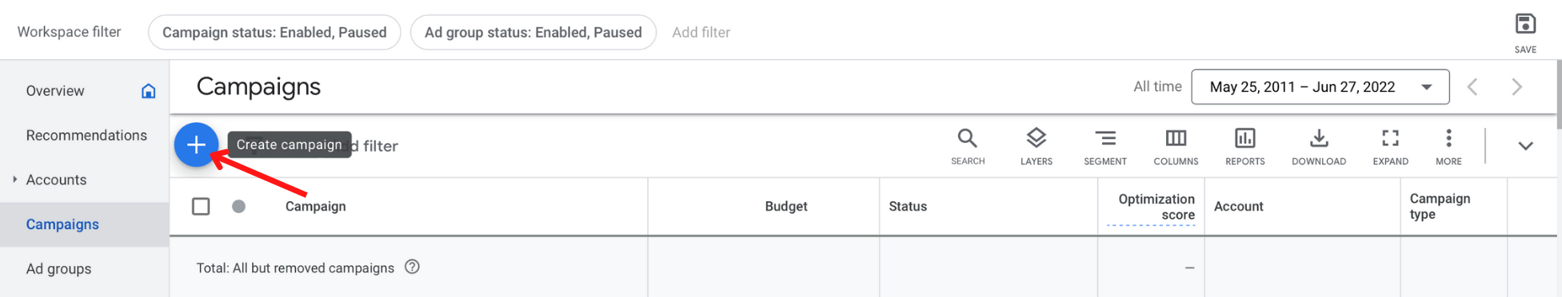Open the Layers option
Image resolution: width=1562 pixels, height=297 pixels.
[x=1037, y=147]
